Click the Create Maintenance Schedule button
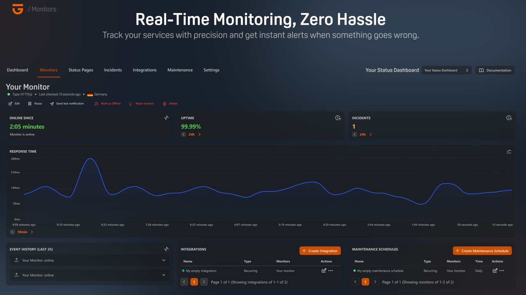This screenshot has height=295, width=526. [482, 251]
